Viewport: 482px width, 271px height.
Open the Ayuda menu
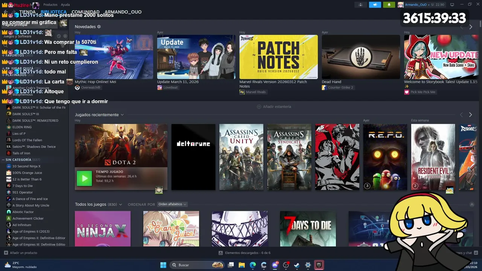[65, 5]
